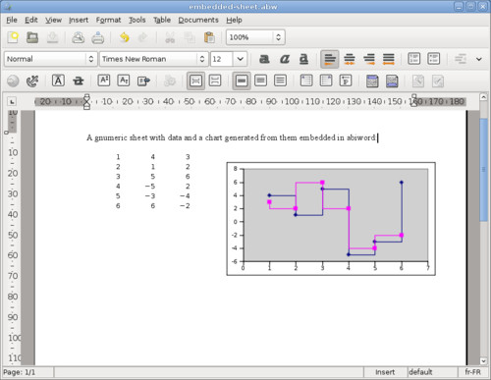The image size is (491, 380).
Task: Open the Documents menu
Action: point(198,20)
